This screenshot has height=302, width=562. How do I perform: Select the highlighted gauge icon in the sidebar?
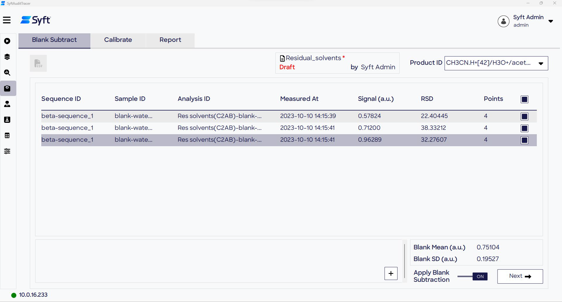click(7, 88)
